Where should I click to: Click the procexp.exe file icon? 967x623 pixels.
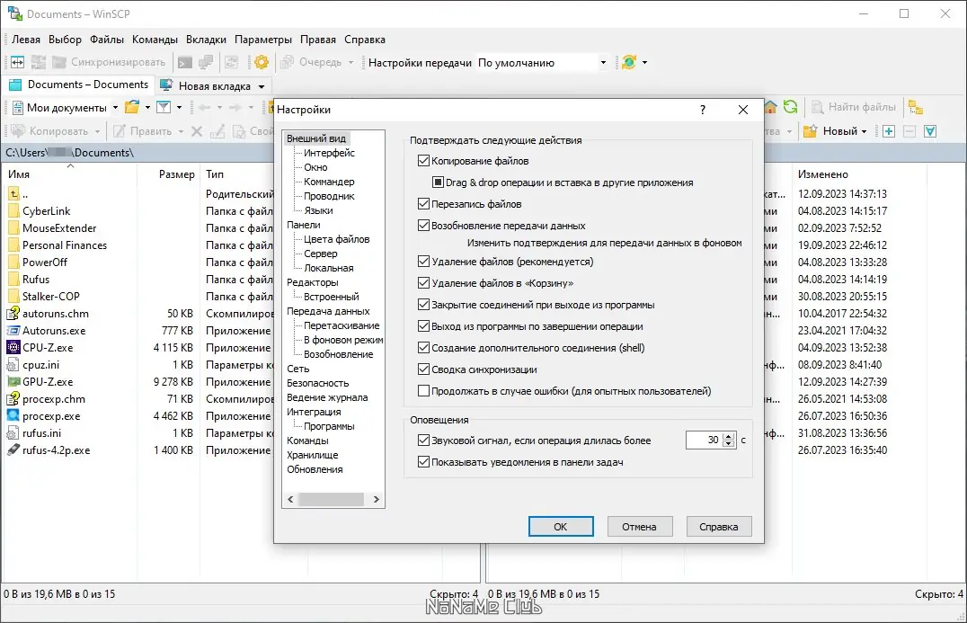coord(13,415)
